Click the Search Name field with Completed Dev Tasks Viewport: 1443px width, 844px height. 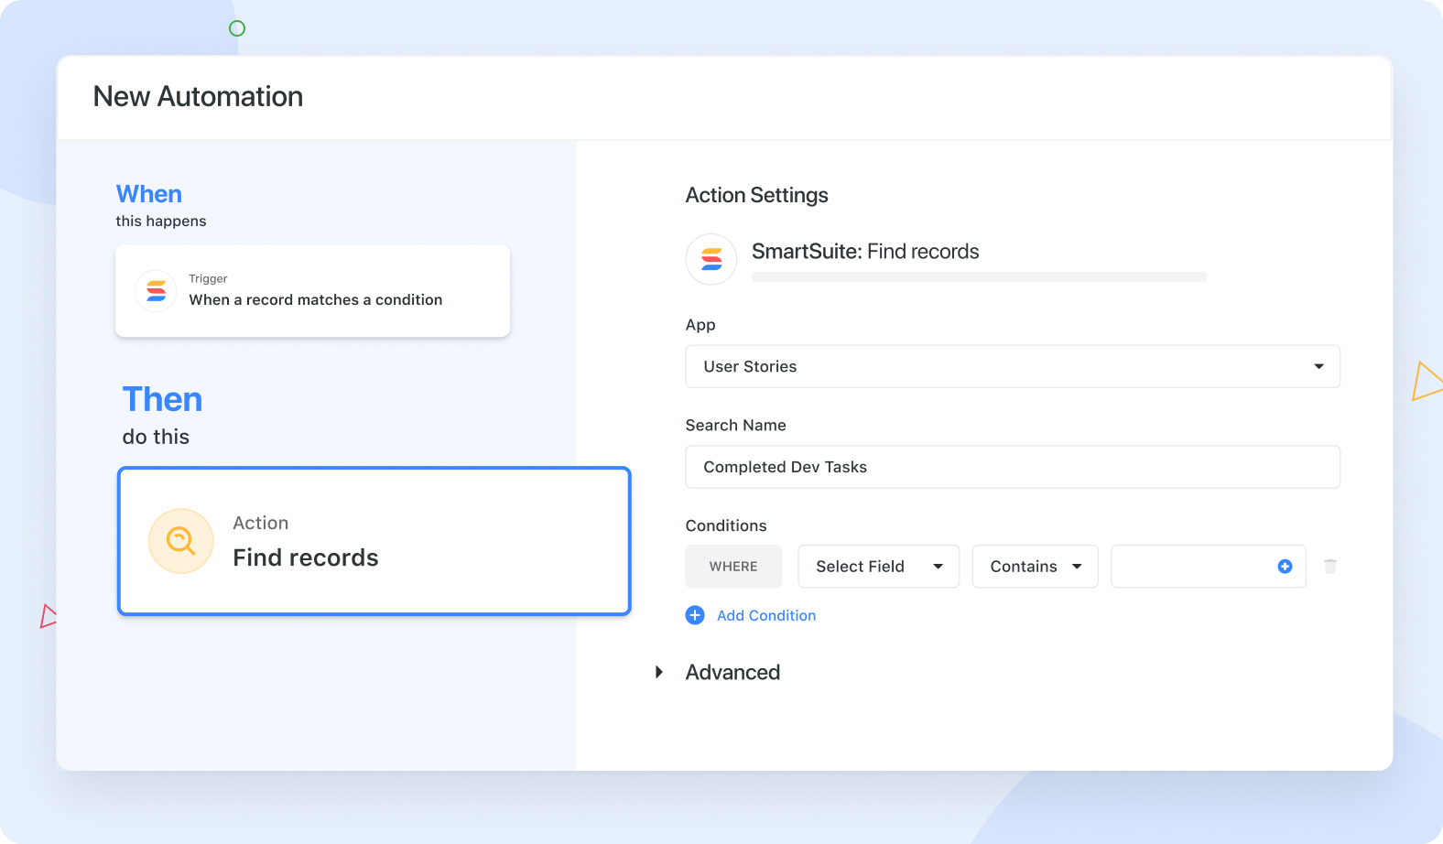[x=1013, y=467]
